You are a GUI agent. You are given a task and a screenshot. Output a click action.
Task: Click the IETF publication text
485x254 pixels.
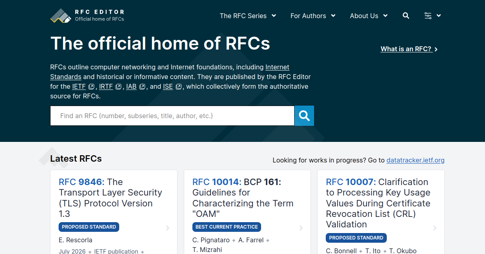click(116, 251)
